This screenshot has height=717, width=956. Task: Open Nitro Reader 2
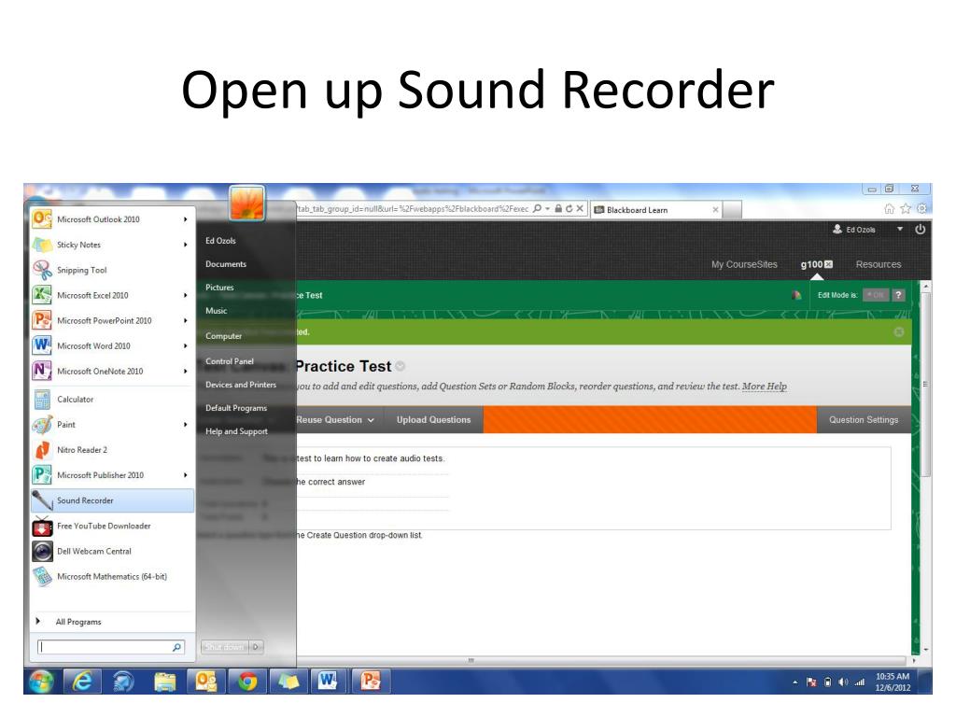pyautogui.click(x=112, y=450)
